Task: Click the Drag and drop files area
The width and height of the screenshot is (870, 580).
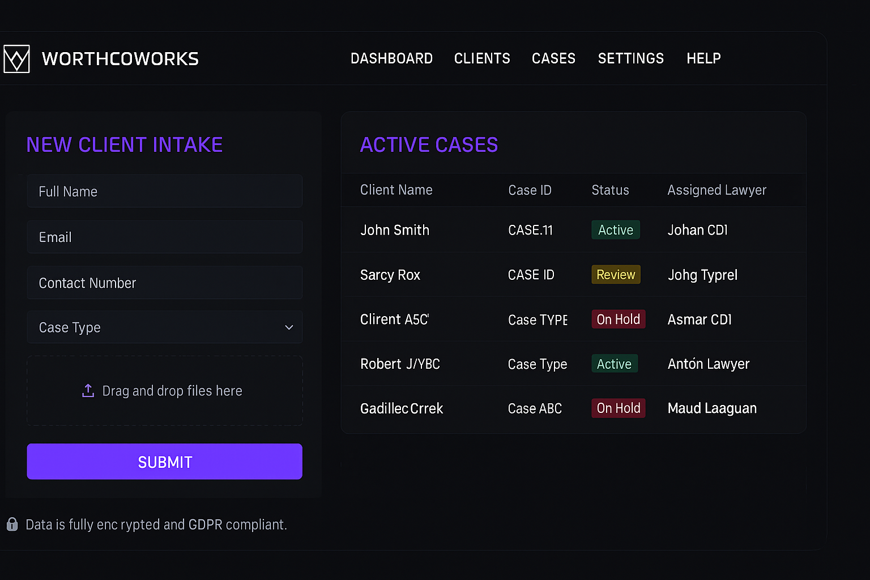Action: coord(164,391)
